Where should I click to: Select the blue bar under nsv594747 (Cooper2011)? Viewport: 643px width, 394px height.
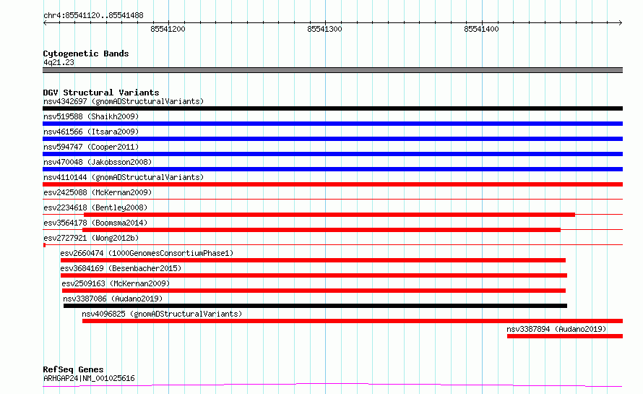tap(332, 154)
